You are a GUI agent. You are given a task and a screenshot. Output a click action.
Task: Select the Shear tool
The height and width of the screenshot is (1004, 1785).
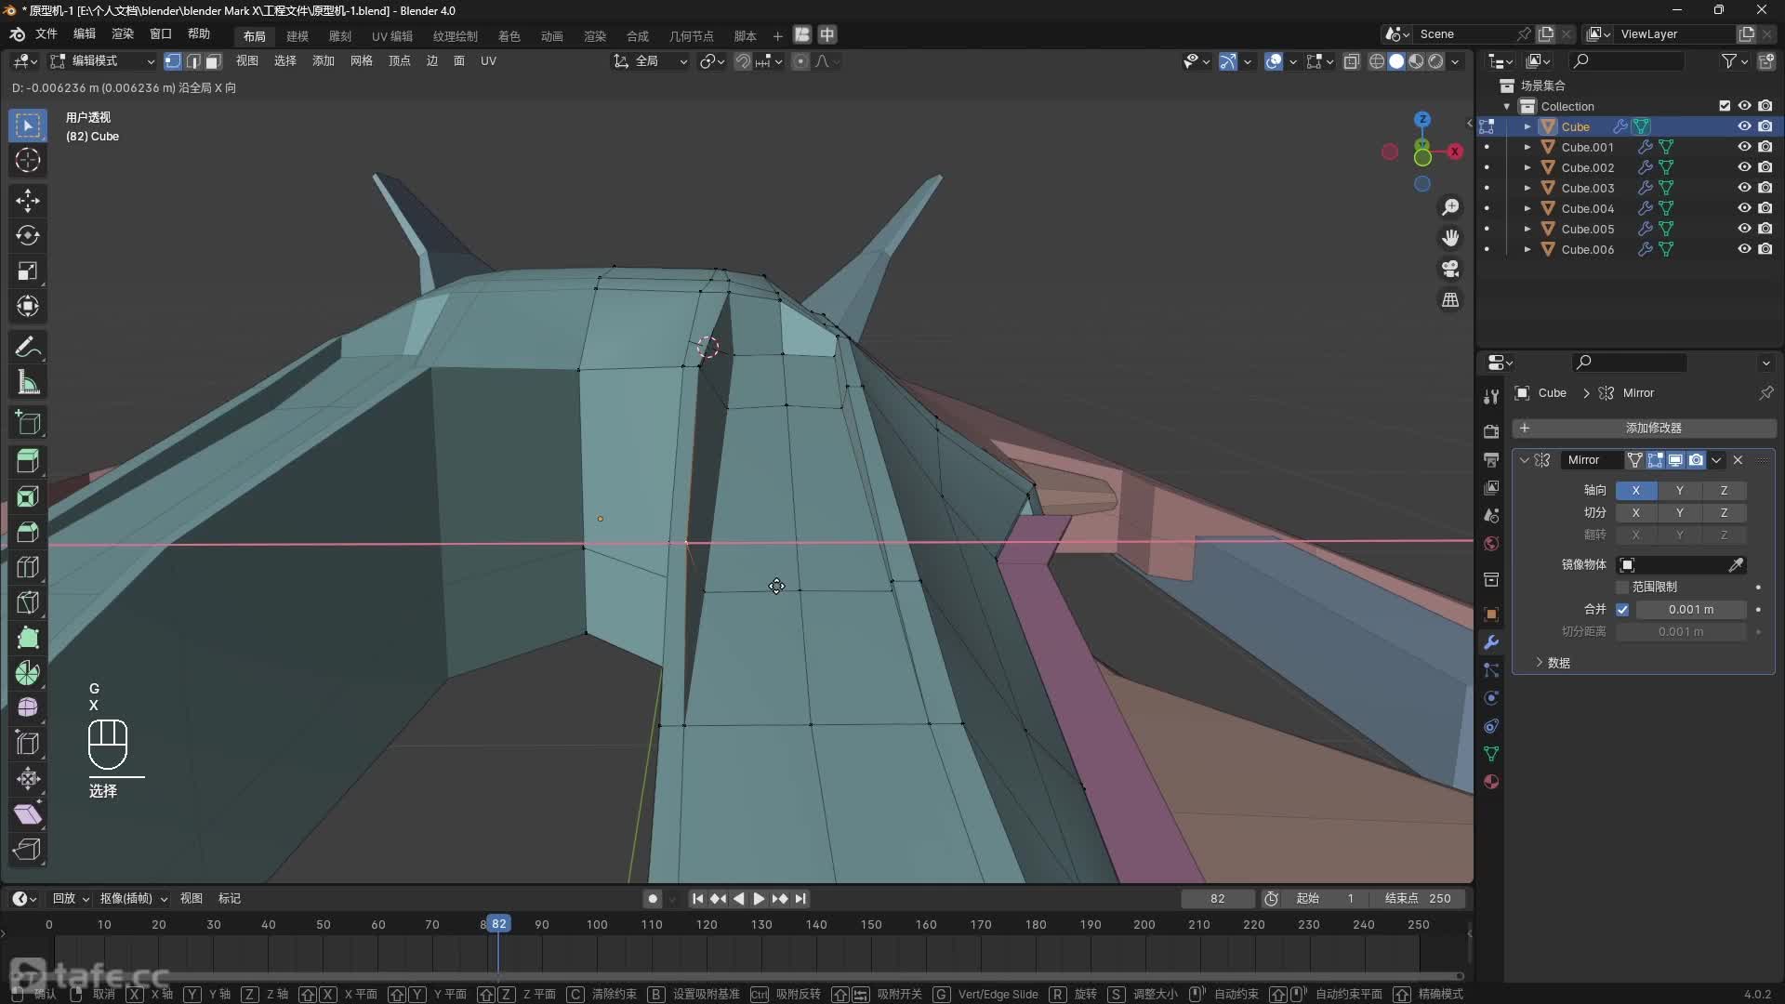28,814
